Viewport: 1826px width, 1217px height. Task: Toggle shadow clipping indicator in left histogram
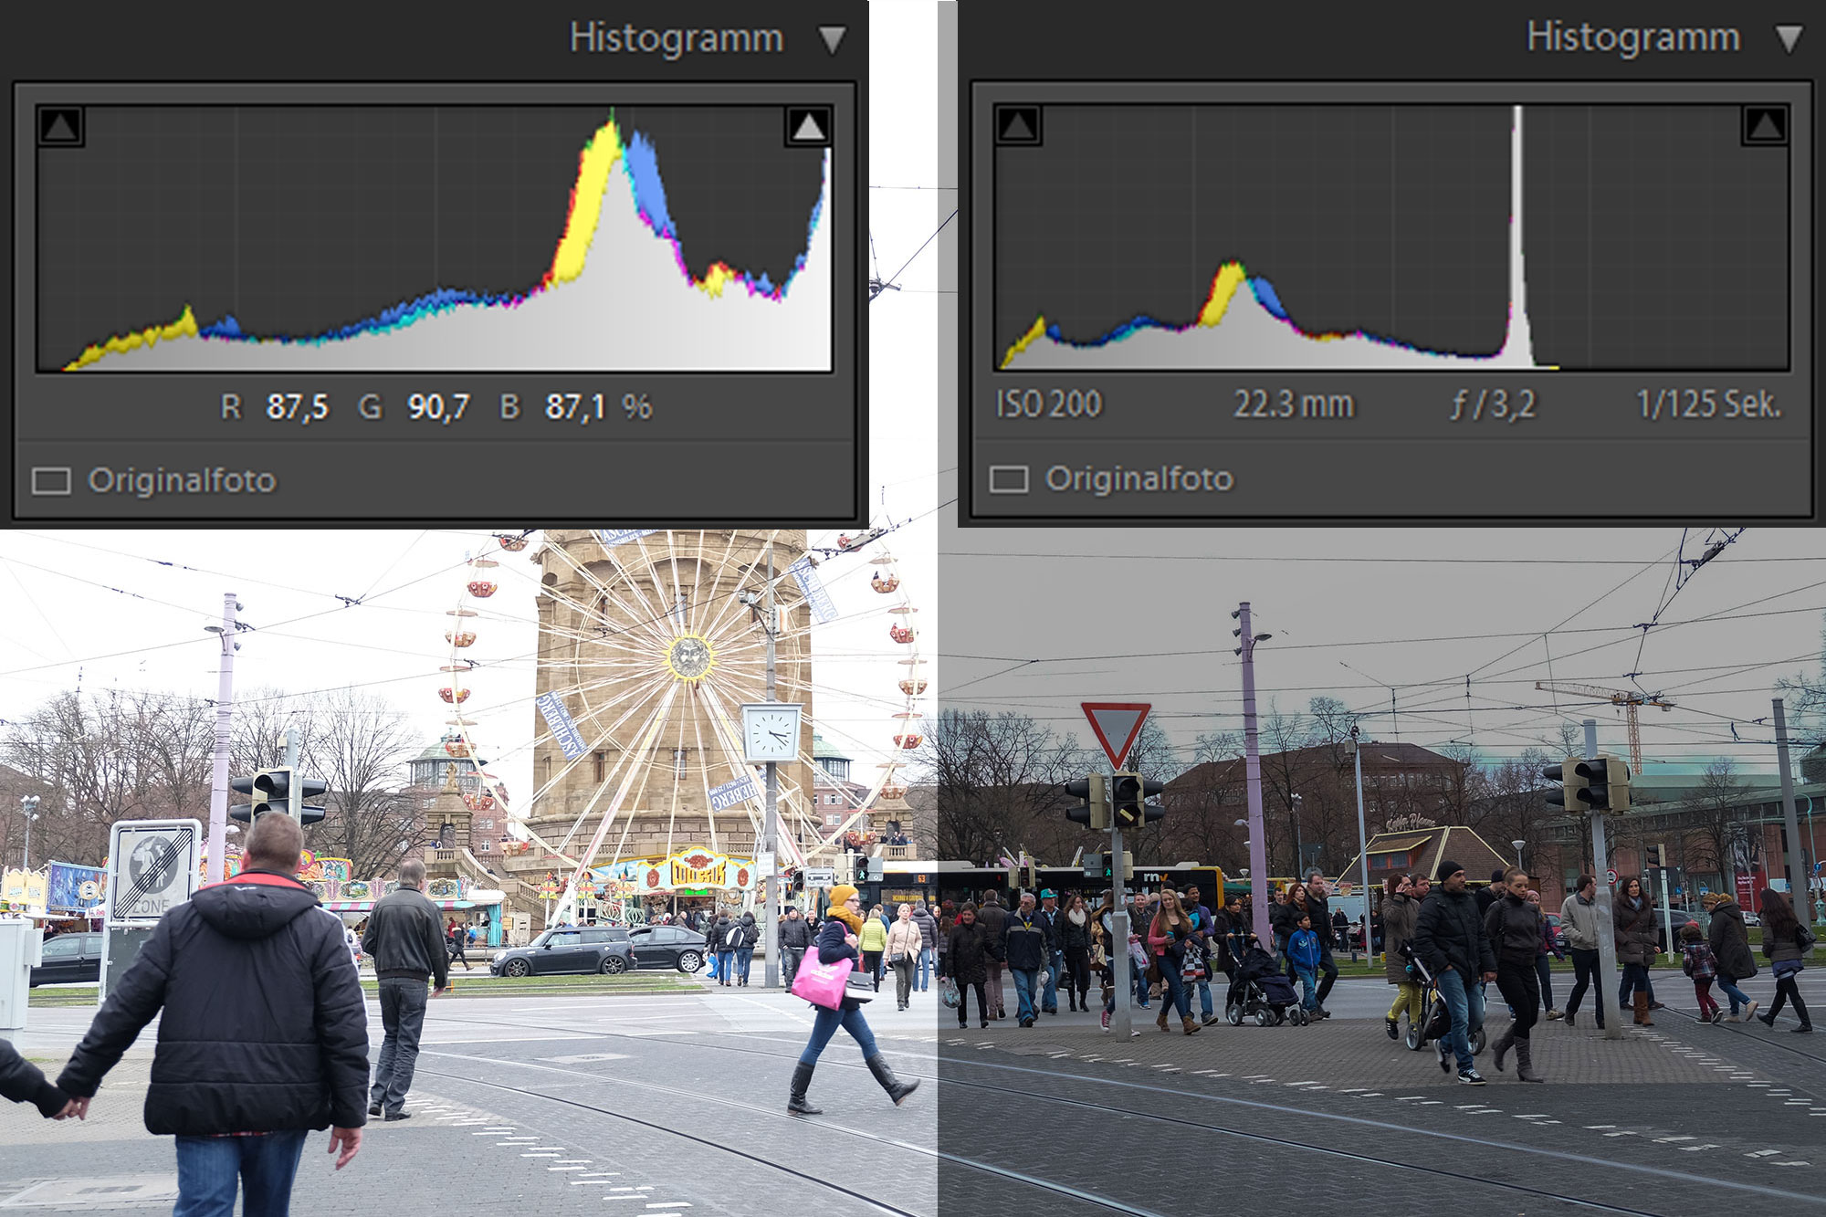tap(61, 126)
